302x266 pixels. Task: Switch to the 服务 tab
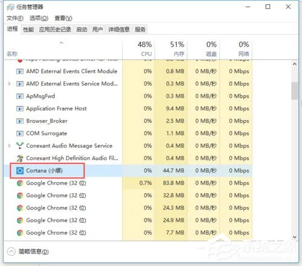point(140,30)
